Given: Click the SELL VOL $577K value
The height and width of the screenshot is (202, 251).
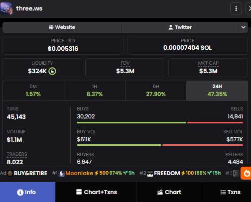Looking at the screenshot, I should pyautogui.click(x=235, y=139).
